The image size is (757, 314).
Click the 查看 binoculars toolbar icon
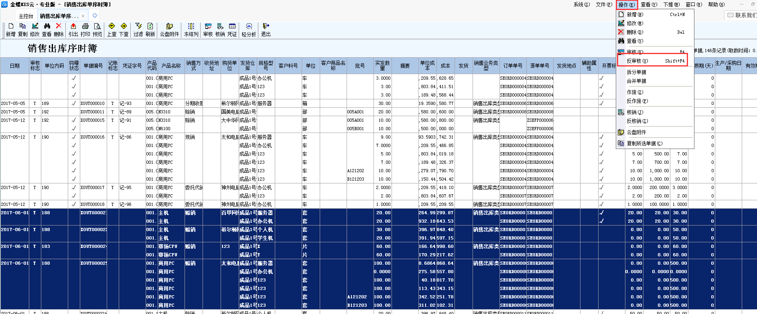47,30
